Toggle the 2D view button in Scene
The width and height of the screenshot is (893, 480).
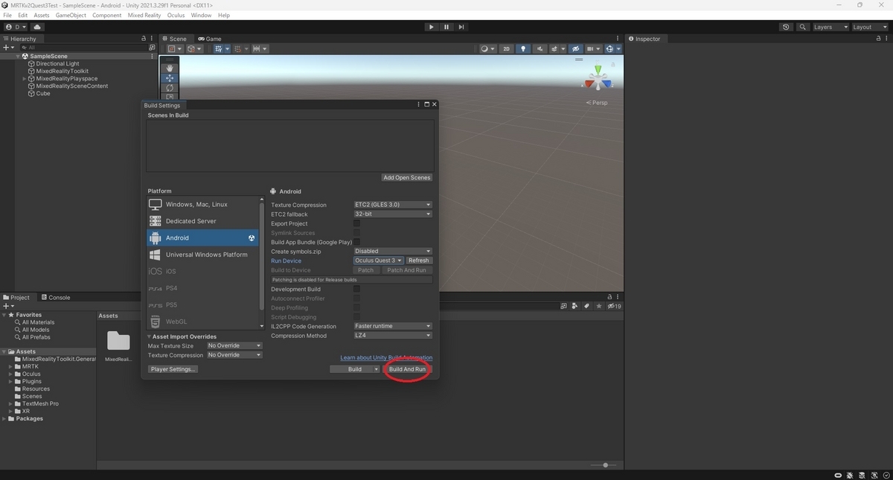pos(507,49)
